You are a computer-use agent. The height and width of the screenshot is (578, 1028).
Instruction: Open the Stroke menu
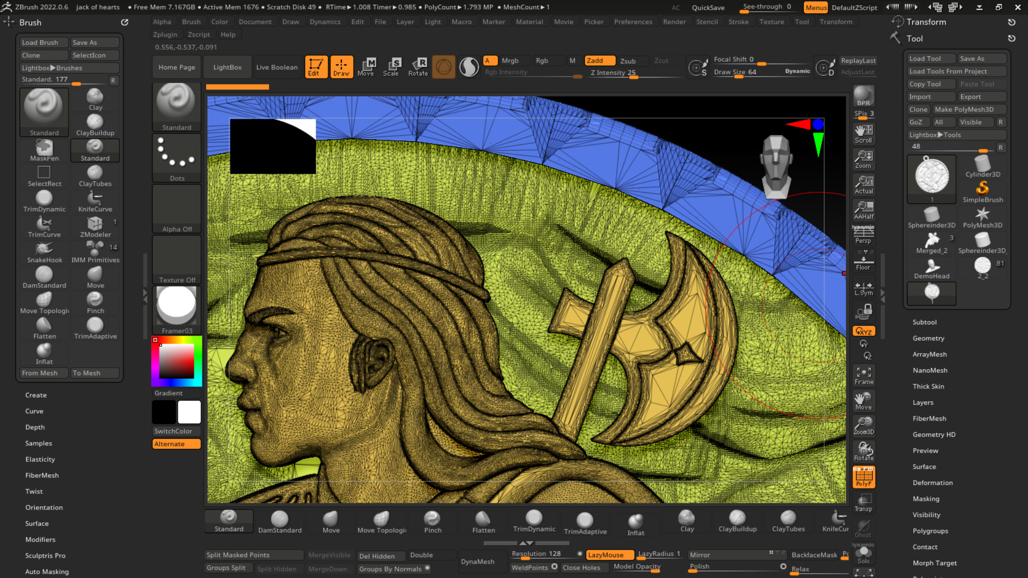click(x=738, y=22)
